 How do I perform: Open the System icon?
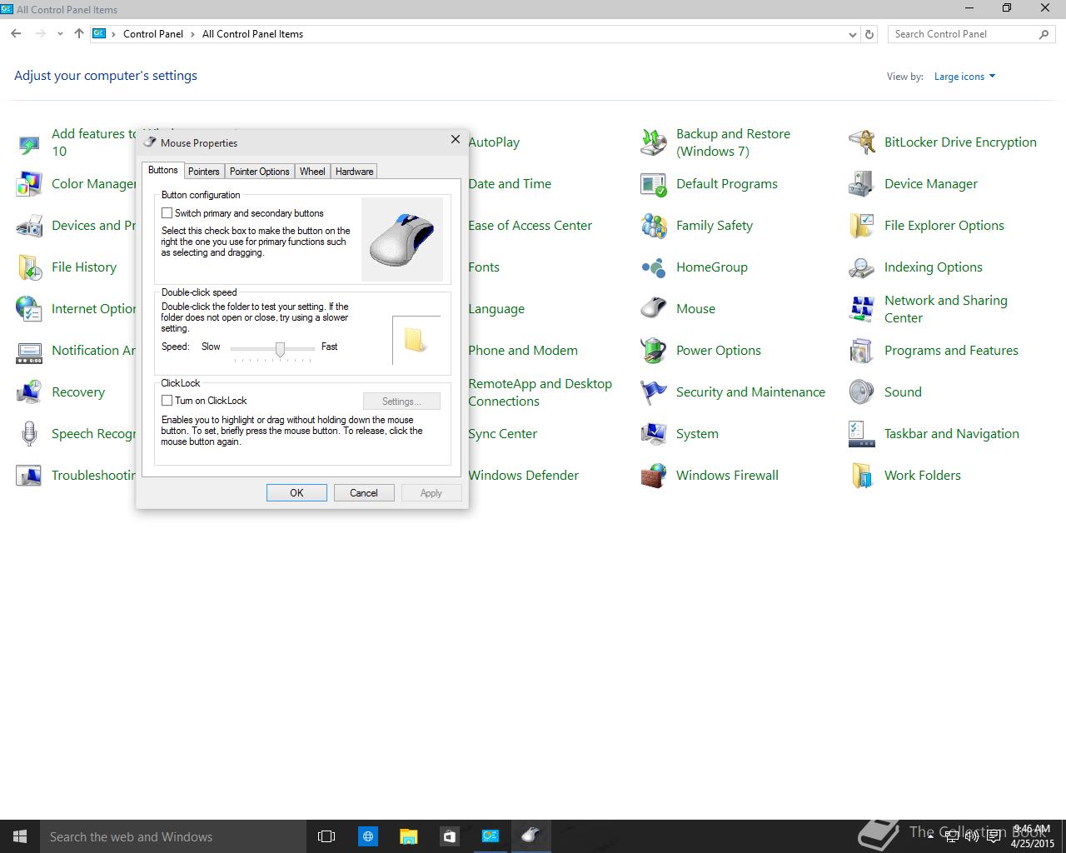point(654,434)
